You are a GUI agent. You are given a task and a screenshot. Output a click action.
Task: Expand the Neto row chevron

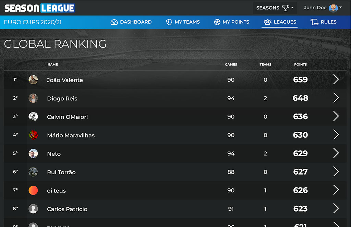pyautogui.click(x=336, y=153)
